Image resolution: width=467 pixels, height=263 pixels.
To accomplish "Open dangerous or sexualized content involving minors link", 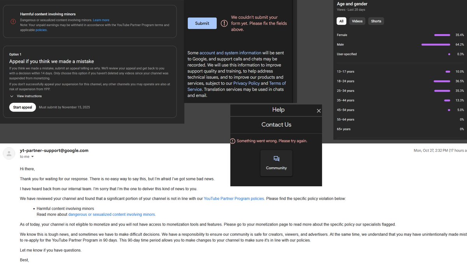I will tap(112, 214).
